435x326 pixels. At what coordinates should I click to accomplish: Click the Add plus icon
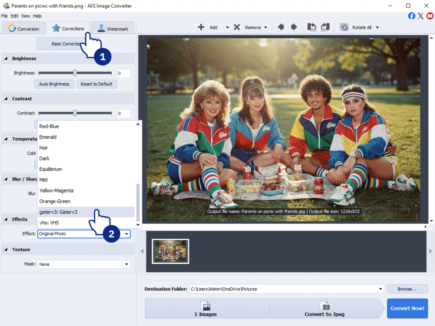(x=201, y=27)
